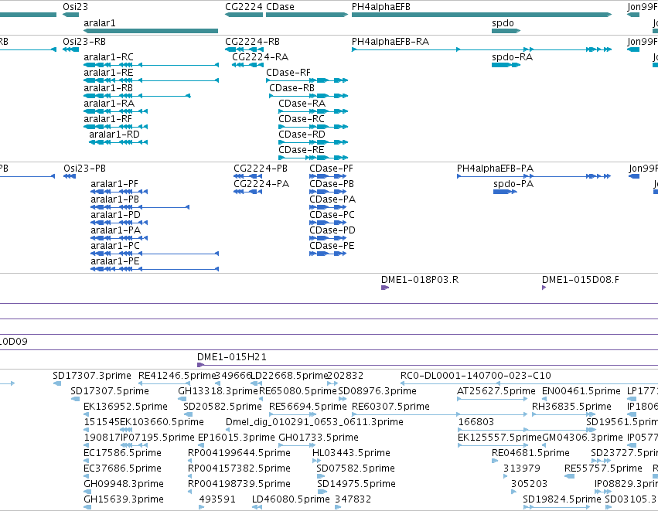Click the CDase-RD transcript label
Screen dimensions: 658x511
(302, 135)
